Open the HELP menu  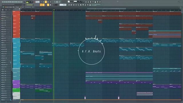coord(21,2)
